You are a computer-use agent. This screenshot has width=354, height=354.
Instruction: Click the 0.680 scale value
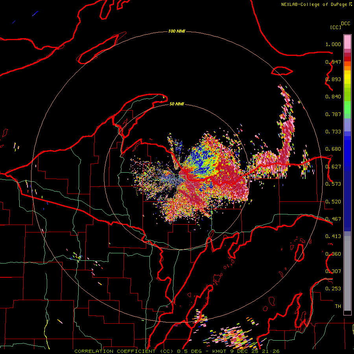click(333, 149)
